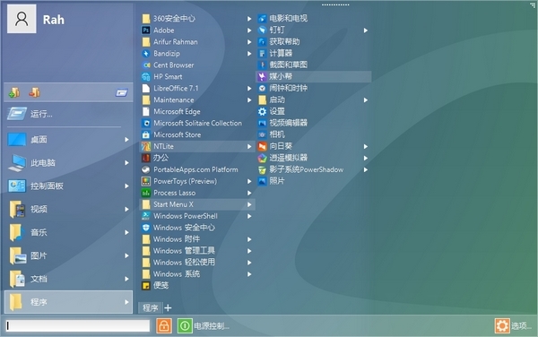Expand 360安全中心 submenu arrow
Image resolution: width=538 pixels, height=337 pixels.
pyautogui.click(x=249, y=19)
